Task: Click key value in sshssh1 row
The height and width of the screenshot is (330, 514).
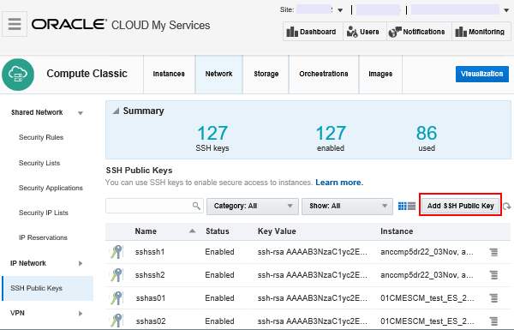Action: coord(313,252)
